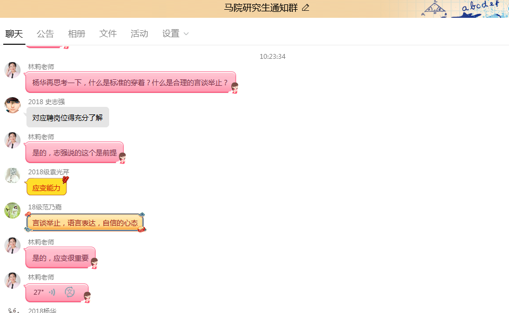Click the gray 对应聘岗位得充分了解 message bubble
The width and height of the screenshot is (509, 313).
tap(68, 118)
